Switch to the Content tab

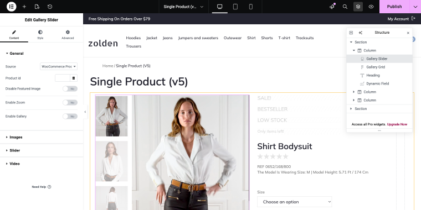14,35
